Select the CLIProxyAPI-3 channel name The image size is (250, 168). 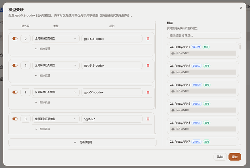coord(180,123)
